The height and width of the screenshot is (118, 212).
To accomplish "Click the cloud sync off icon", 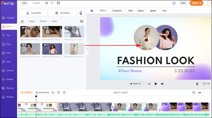I will click(82, 21).
